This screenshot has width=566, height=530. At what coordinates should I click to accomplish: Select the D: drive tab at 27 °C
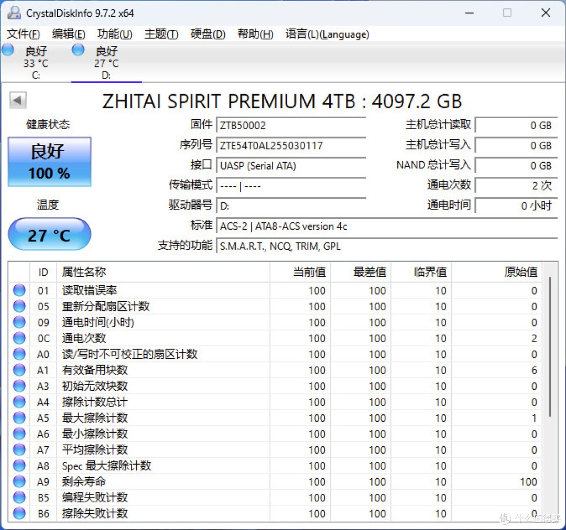(106, 62)
